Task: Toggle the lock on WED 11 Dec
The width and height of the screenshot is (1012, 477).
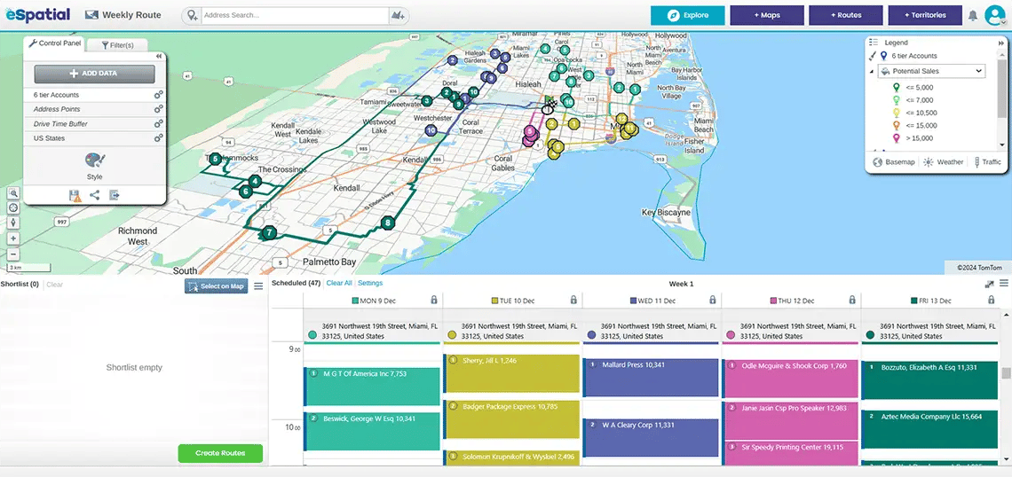Action: tap(713, 300)
